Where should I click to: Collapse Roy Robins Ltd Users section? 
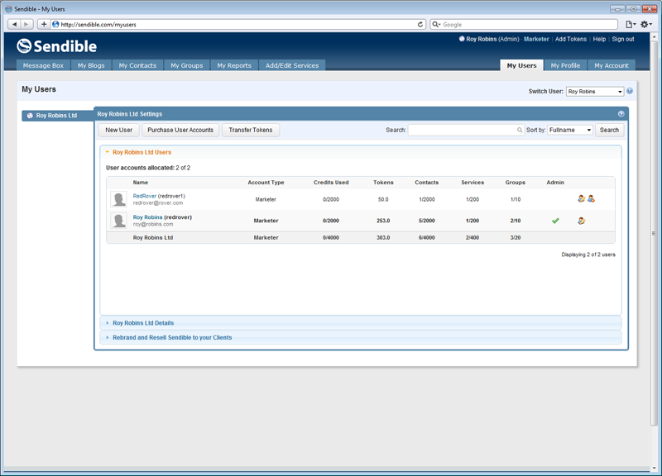click(142, 152)
